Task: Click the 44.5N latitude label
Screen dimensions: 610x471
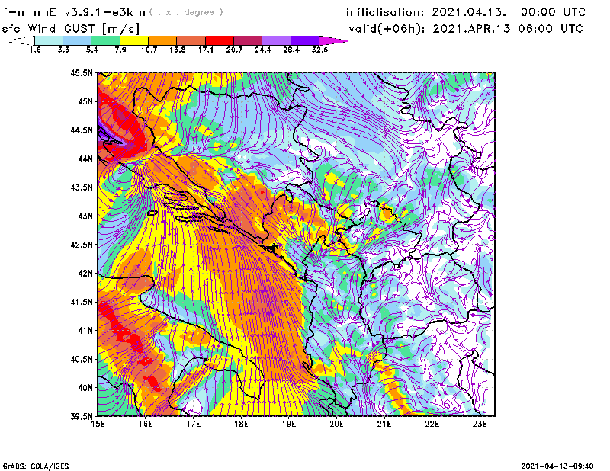Action: coord(82,130)
